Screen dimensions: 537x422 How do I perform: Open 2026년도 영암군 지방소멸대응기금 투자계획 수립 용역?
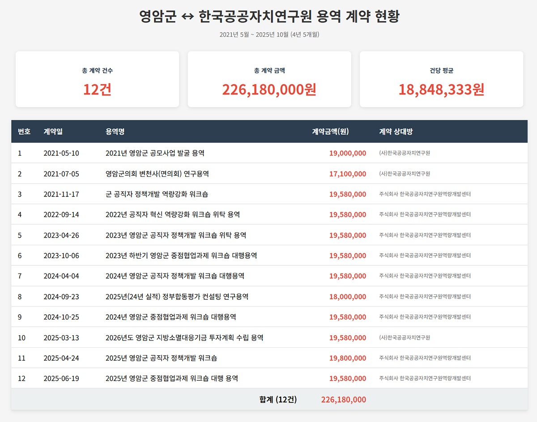tap(184, 337)
